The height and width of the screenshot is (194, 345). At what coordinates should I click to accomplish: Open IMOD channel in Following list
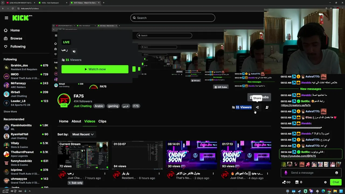tap(26, 76)
